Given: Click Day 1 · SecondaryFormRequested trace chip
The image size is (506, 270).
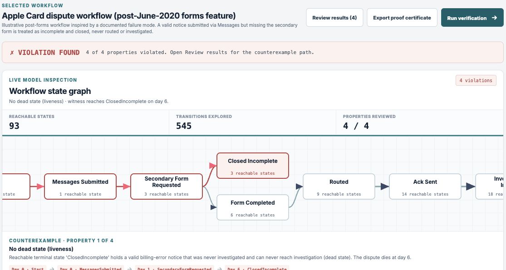Looking at the screenshot, I should pyautogui.click(x=176, y=268).
